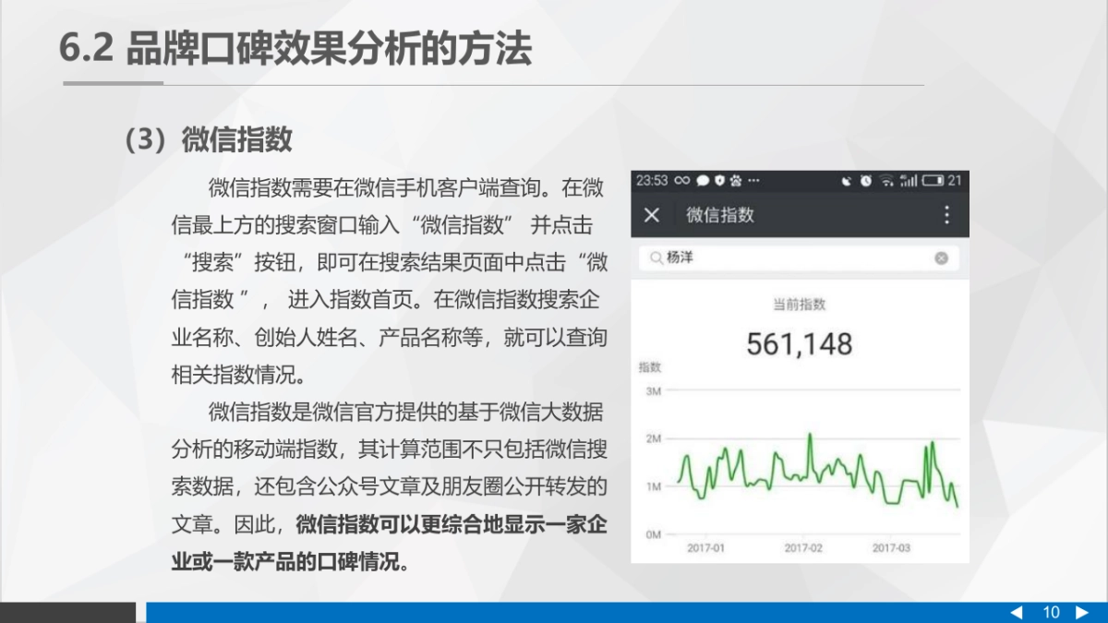1108x623 pixels.
Task: Click the paw-print app icon in the status bar
Action: tap(737, 179)
